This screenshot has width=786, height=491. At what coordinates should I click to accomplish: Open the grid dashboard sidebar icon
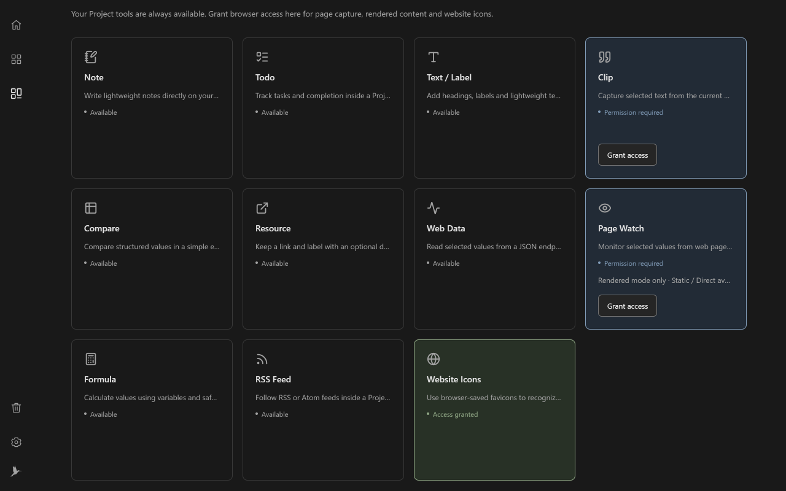[x=17, y=60]
